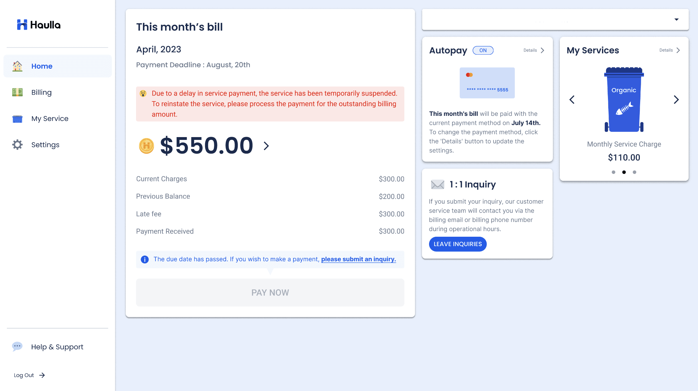Expand the $550.00 bill amount chevron
698x391 pixels.
tap(266, 146)
